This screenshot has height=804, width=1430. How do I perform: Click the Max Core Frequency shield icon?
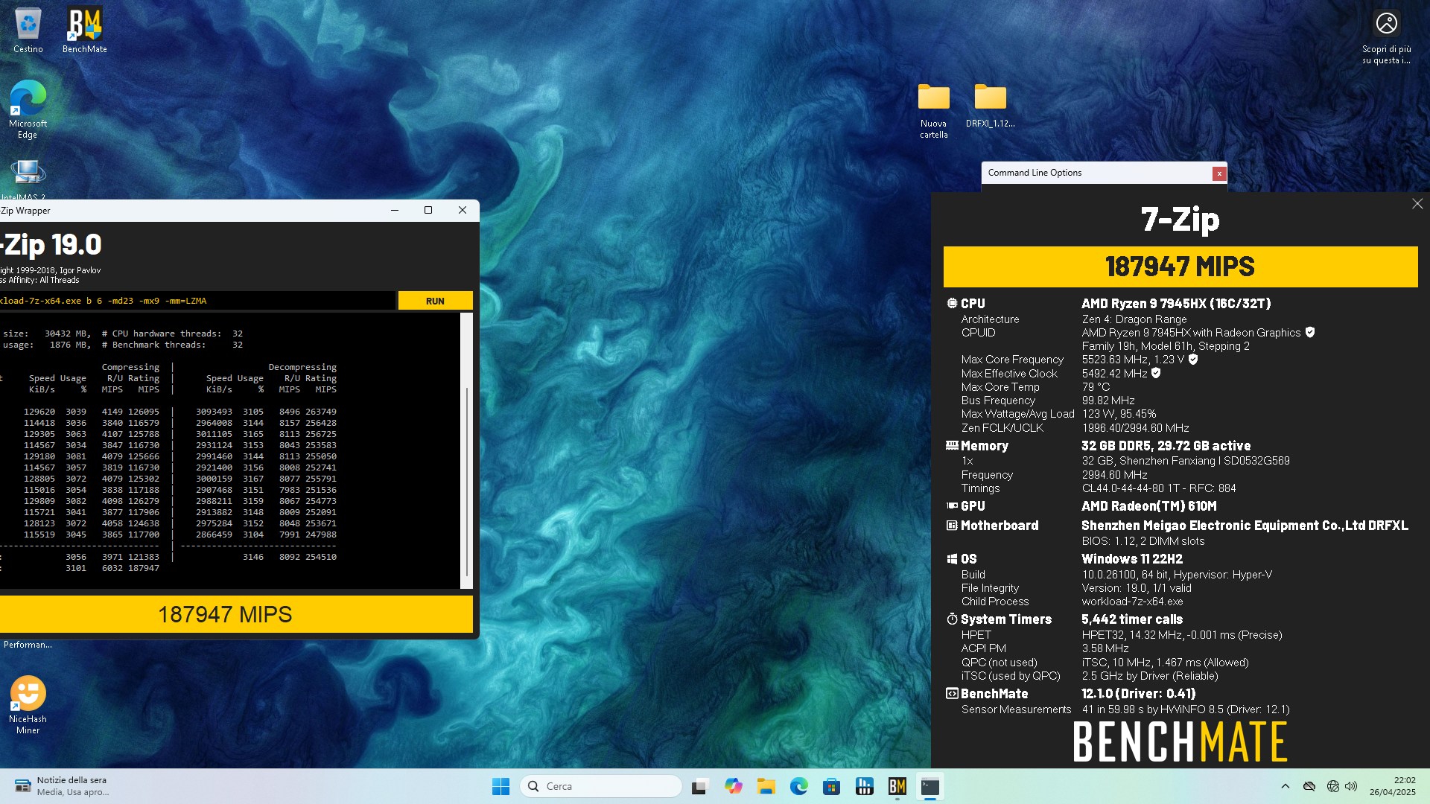[x=1193, y=359]
